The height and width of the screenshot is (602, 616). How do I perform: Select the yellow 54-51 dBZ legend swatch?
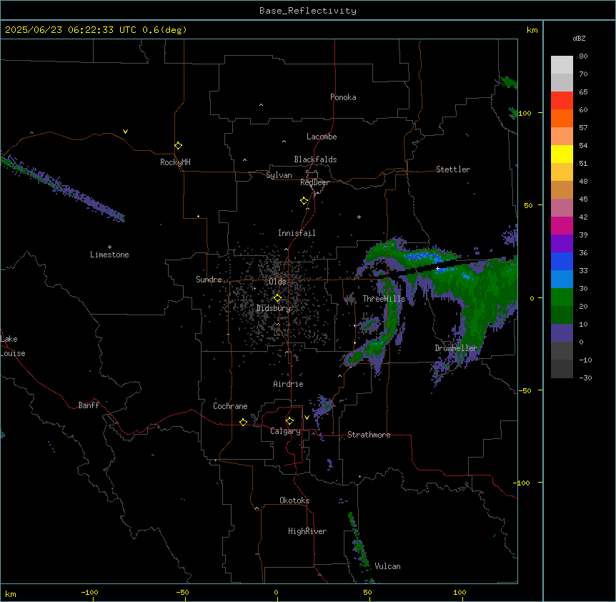click(562, 154)
